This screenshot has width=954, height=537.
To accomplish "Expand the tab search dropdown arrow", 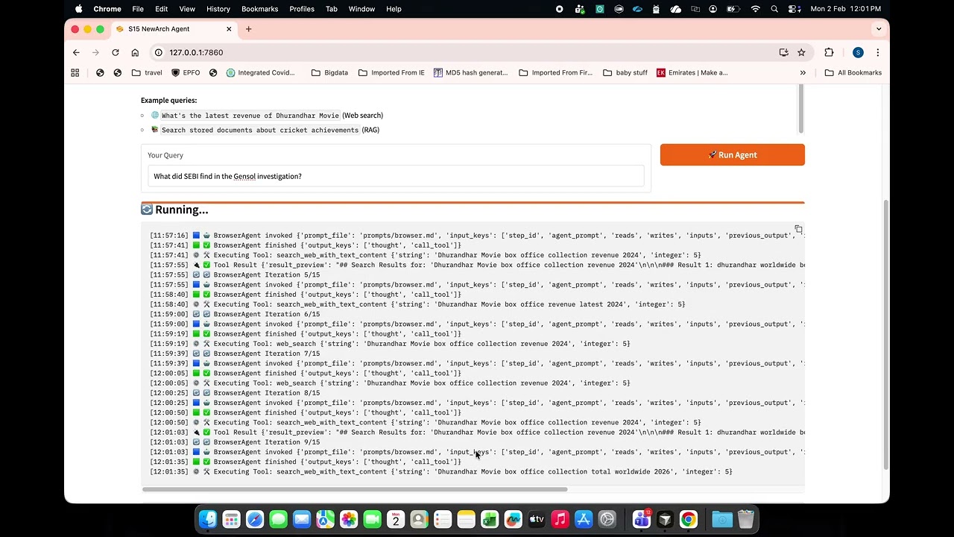I will point(879,29).
